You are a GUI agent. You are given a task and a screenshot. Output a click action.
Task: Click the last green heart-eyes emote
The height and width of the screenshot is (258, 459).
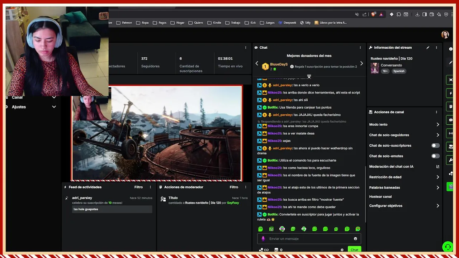click(x=358, y=229)
